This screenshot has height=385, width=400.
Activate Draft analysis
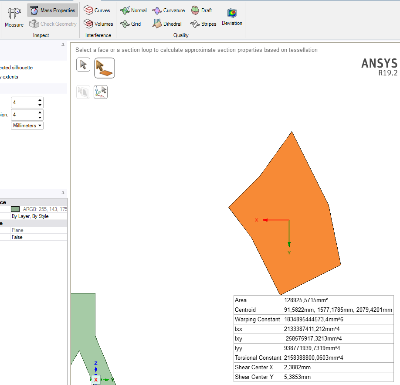click(x=201, y=10)
